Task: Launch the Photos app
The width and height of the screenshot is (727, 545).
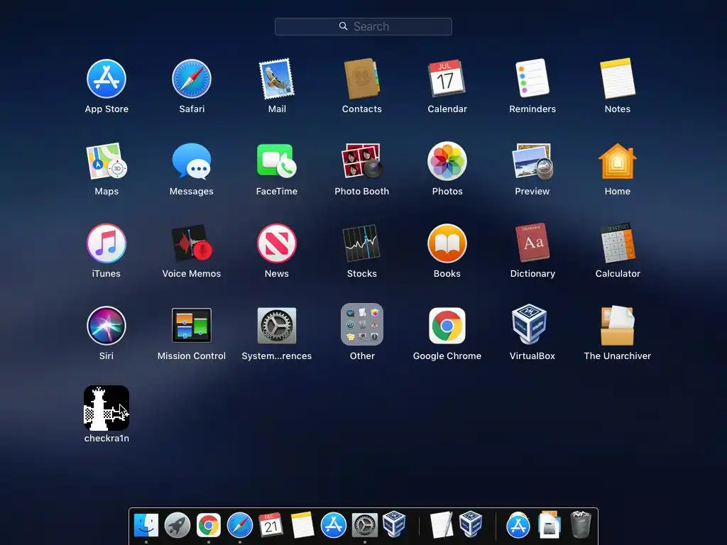Action: coord(447,161)
